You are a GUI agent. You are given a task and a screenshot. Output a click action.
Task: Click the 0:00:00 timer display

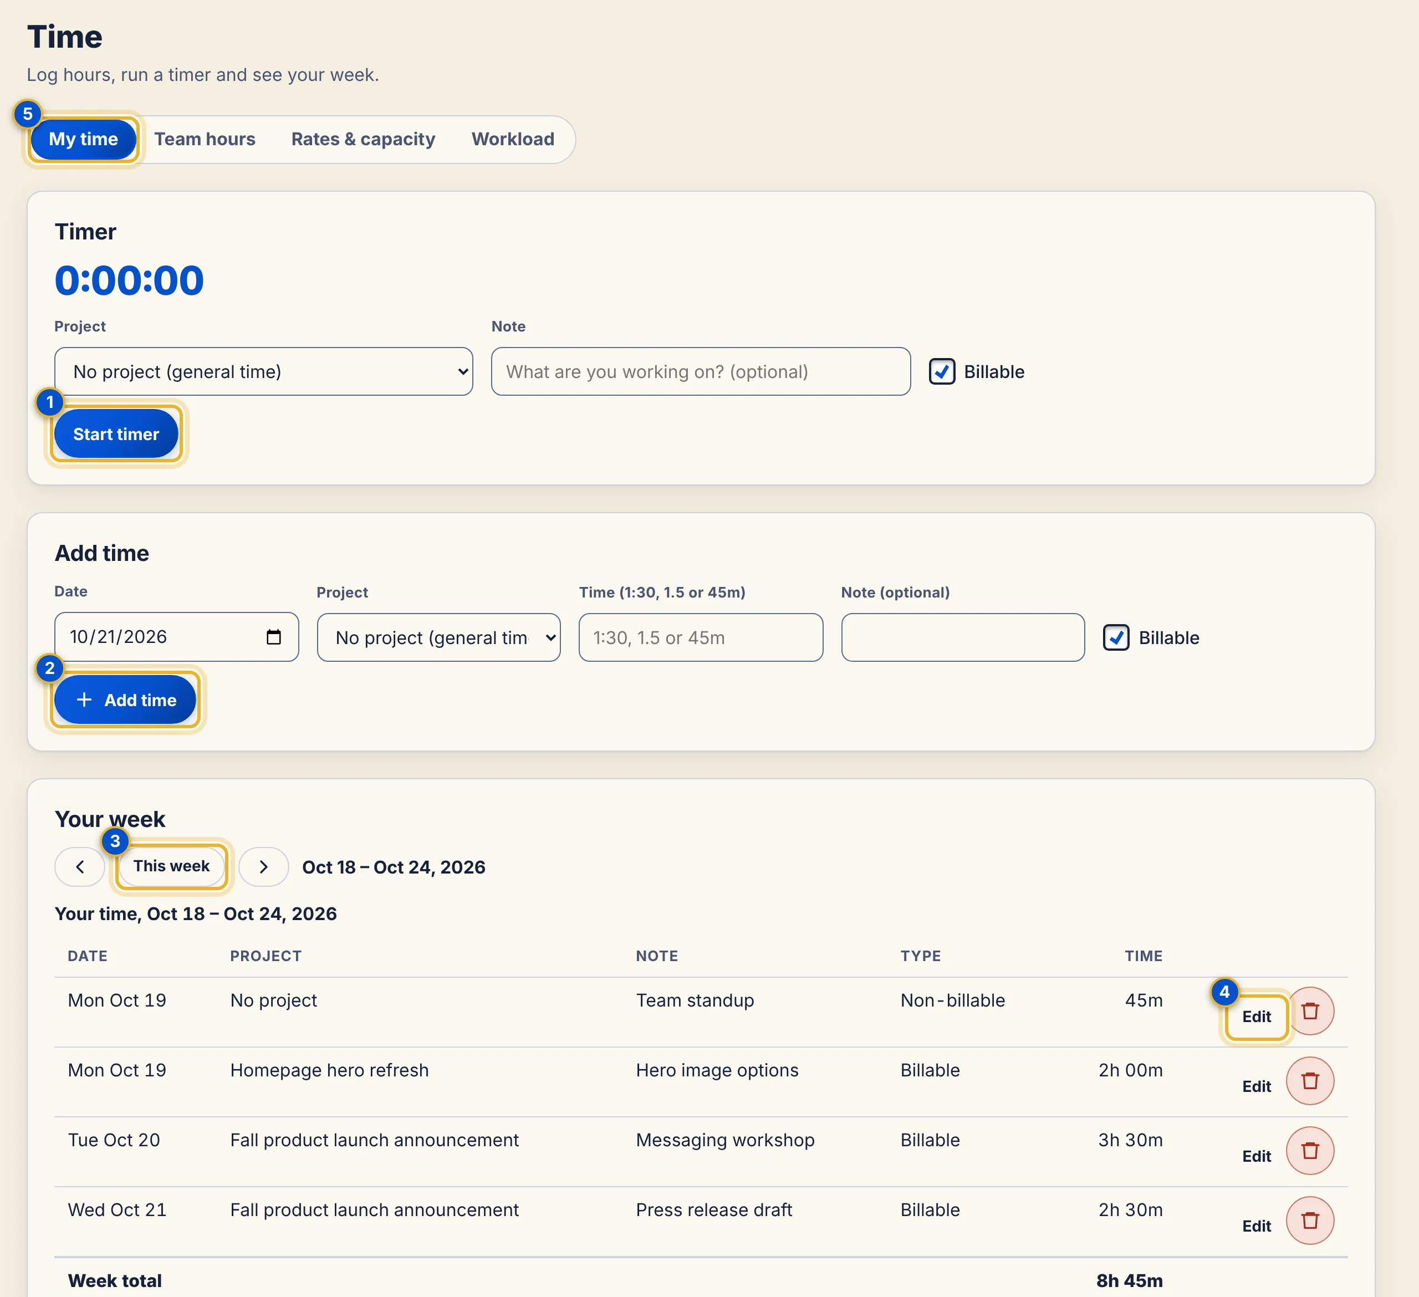130,280
